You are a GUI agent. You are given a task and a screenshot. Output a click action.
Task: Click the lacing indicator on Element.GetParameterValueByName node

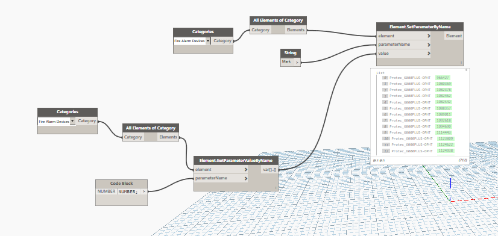point(276,188)
